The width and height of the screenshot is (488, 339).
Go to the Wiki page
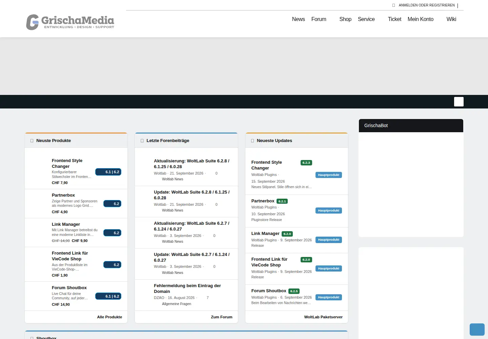[x=451, y=19]
